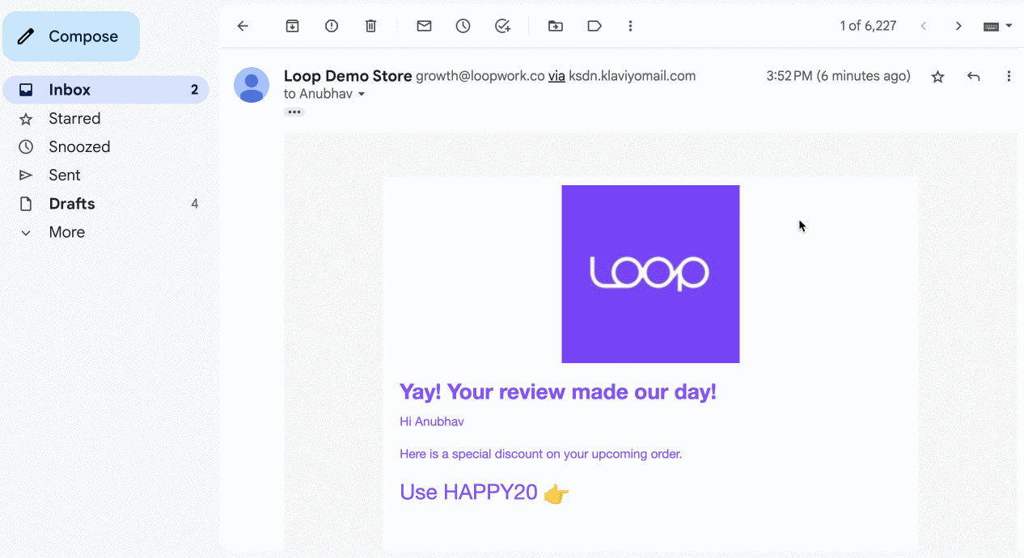Reply to the message
The height and width of the screenshot is (558, 1024).
click(x=974, y=77)
